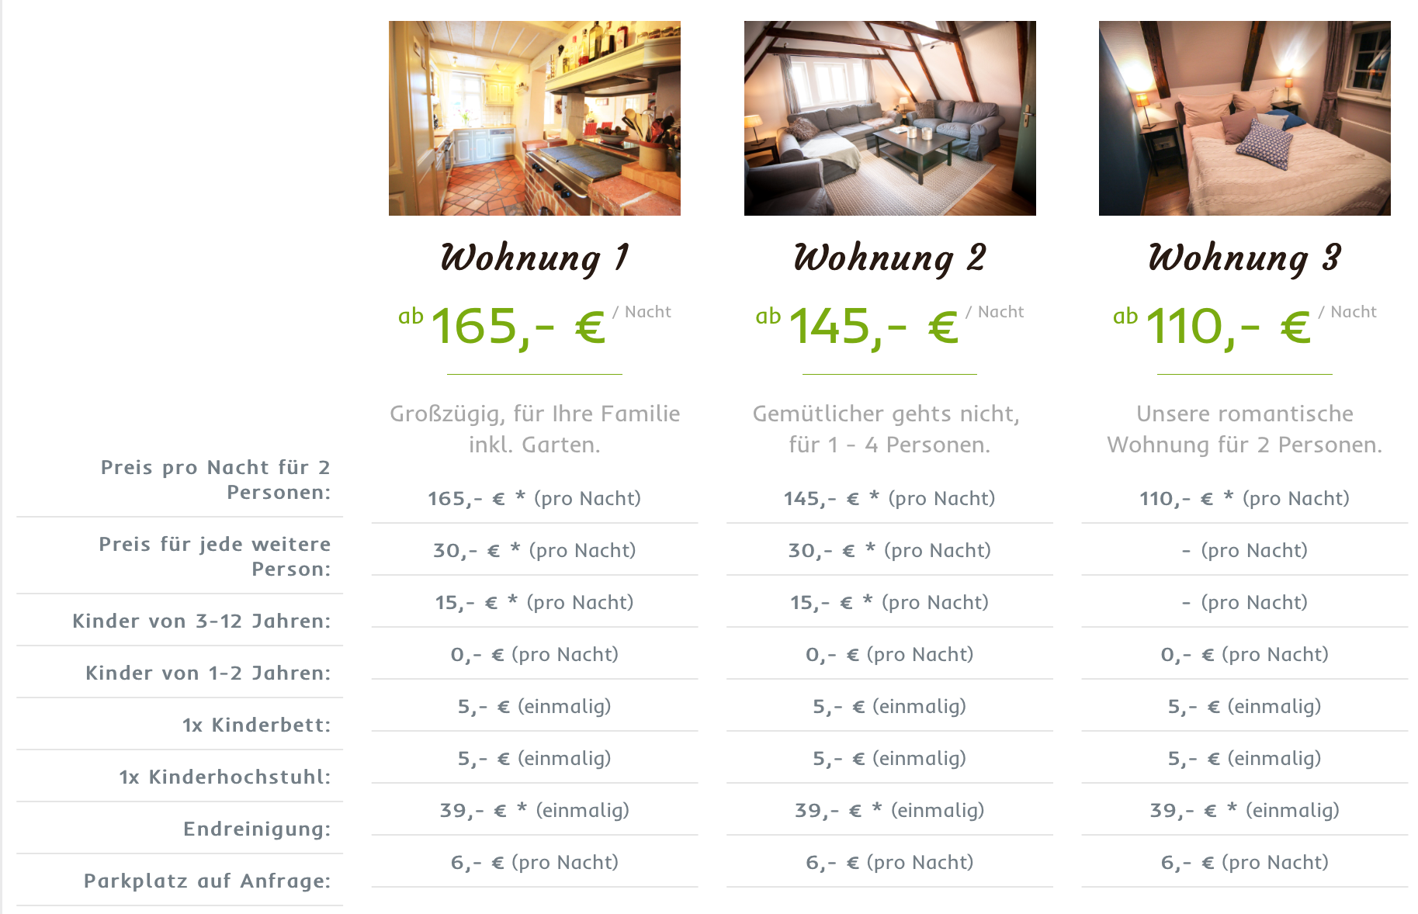1418x914 pixels.
Task: Open the Wohnung 2 living room photo
Action: point(889,118)
